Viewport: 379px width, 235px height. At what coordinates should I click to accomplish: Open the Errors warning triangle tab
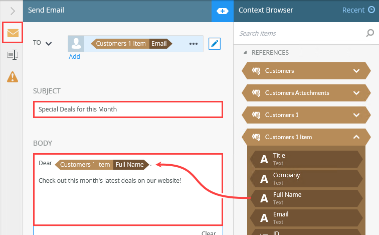point(13,77)
